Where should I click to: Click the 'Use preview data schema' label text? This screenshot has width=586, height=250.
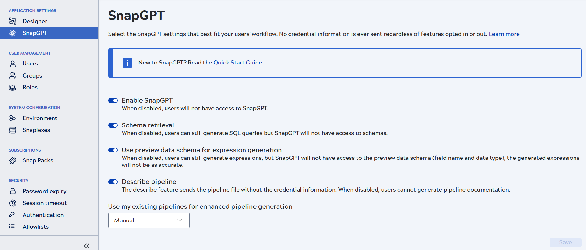[201, 150]
